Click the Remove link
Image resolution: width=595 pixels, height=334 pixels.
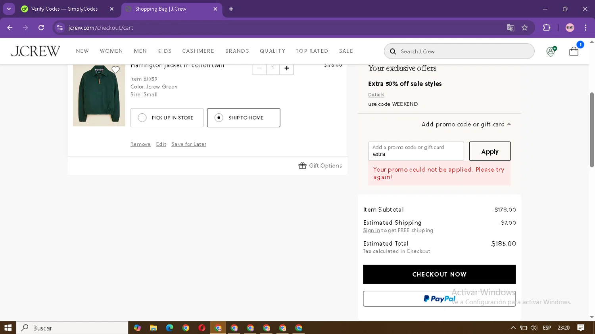[x=140, y=144]
